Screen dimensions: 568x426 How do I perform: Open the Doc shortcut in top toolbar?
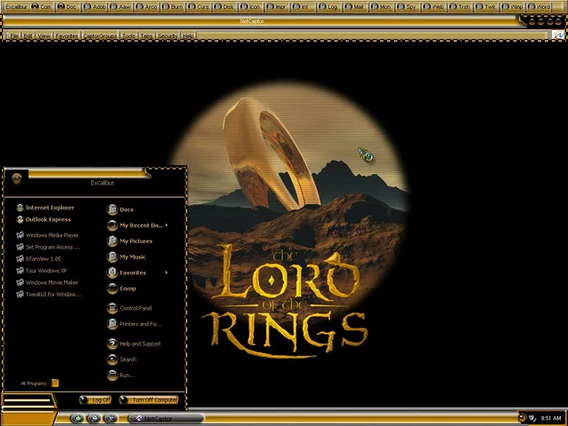(x=67, y=6)
